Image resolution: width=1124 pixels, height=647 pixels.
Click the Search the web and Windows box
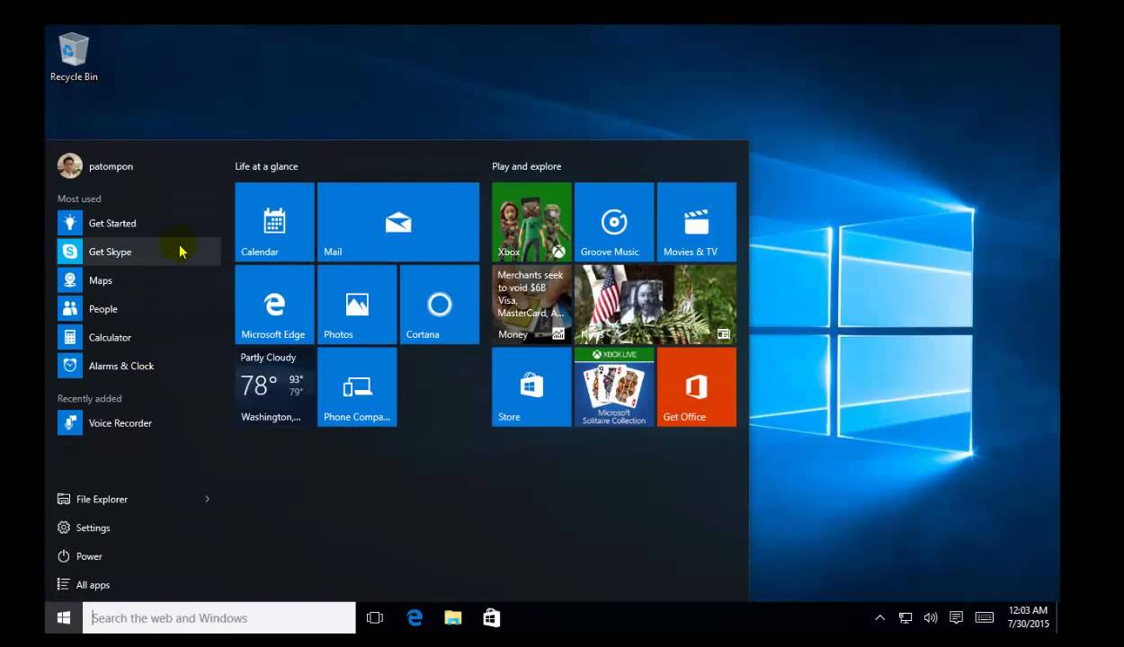219,618
